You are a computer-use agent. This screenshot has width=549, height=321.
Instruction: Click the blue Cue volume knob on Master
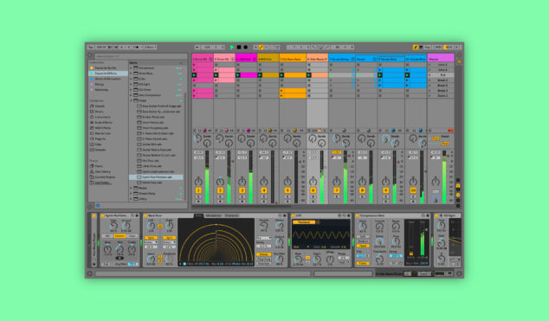click(436, 199)
